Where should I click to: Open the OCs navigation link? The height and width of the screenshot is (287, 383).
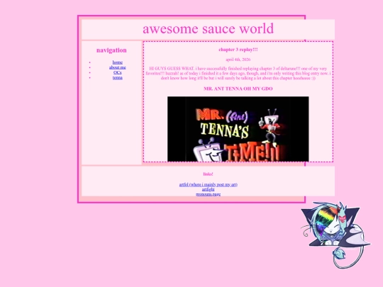118,72
